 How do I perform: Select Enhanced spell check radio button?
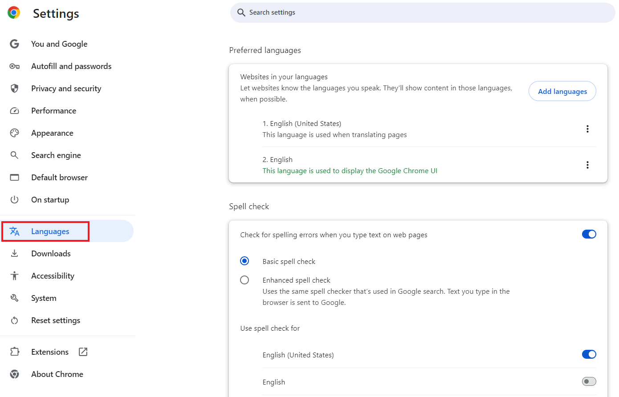[x=244, y=280]
